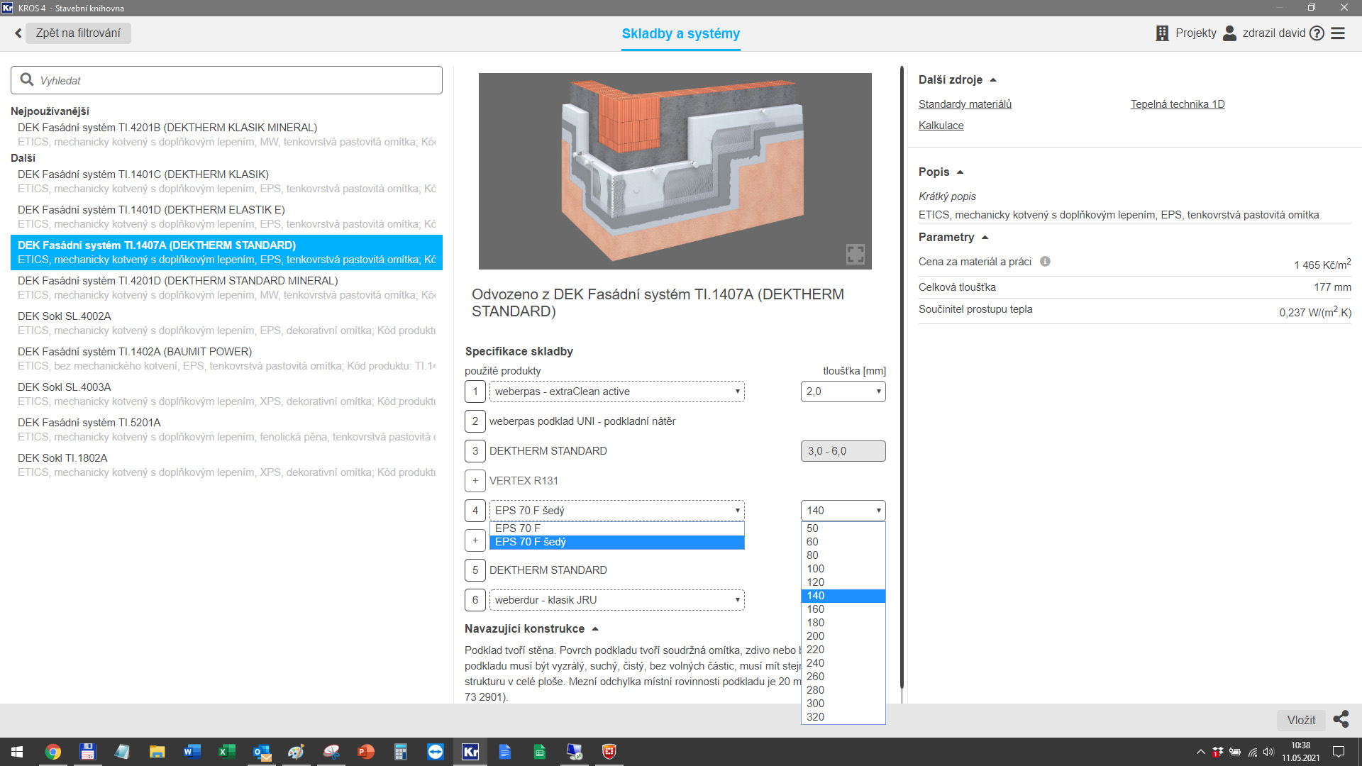The image size is (1362, 766).
Task: Click the user profile icon zdrazil david
Action: pyautogui.click(x=1230, y=33)
